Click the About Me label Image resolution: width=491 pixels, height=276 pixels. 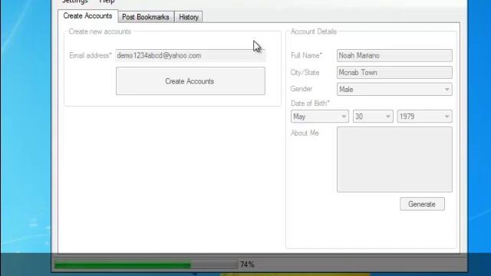click(x=305, y=133)
